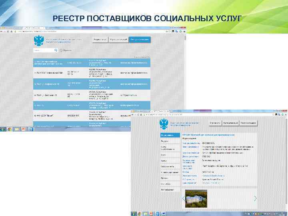288x216 pixels.
Task: Click the back arrow in detail window browser
Action: coord(133,115)
